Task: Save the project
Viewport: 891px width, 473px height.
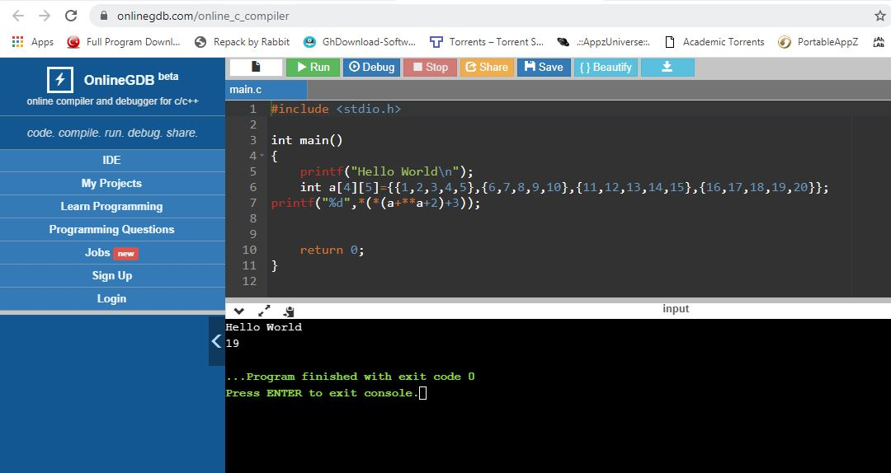Action: click(x=544, y=67)
